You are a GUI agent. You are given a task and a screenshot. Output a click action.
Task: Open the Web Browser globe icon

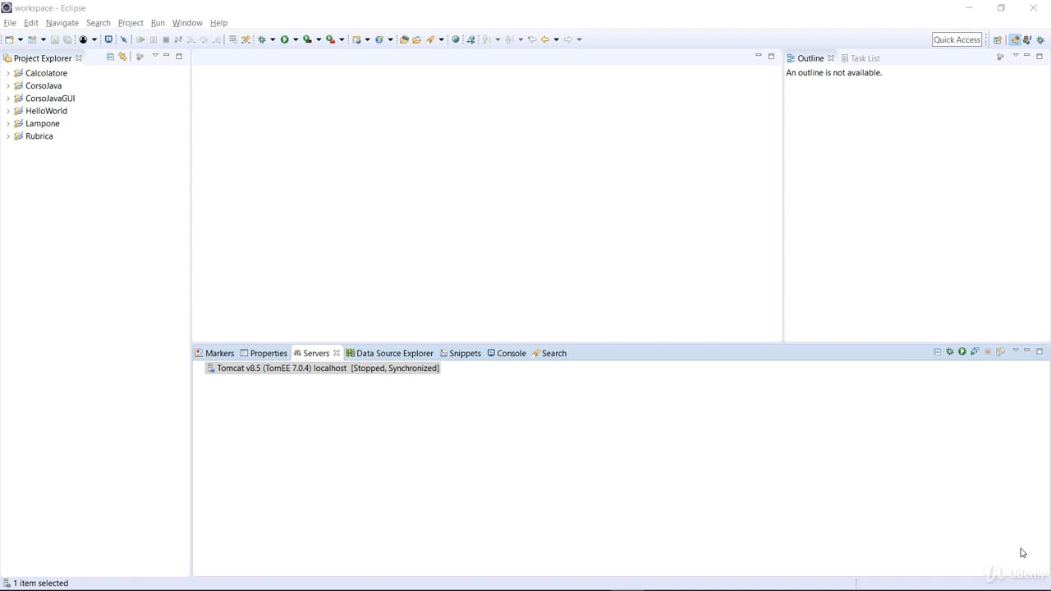pos(456,39)
